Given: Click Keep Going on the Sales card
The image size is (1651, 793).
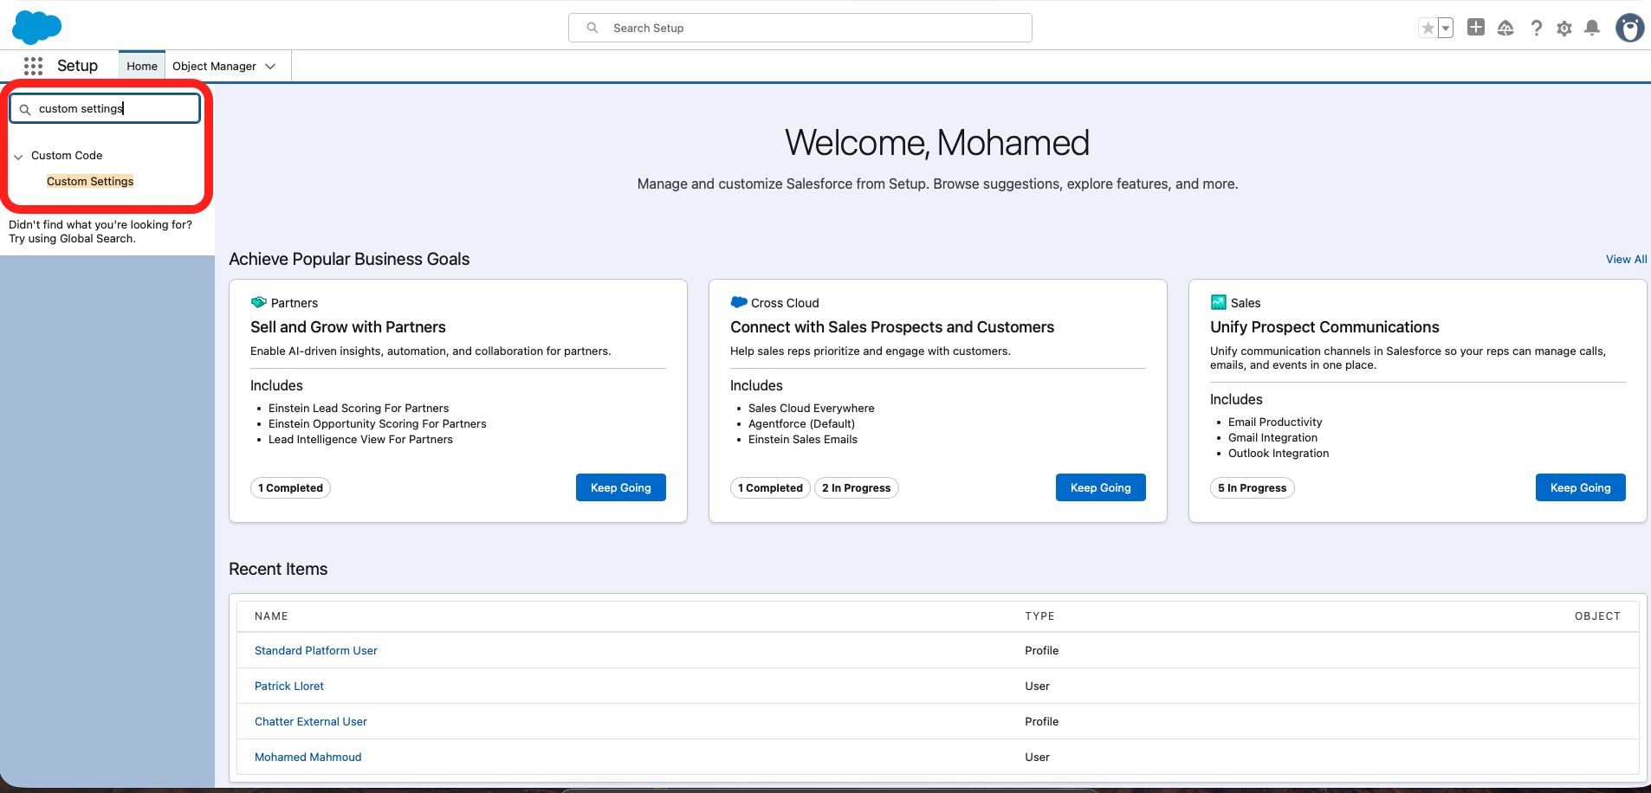Looking at the screenshot, I should click(1580, 487).
